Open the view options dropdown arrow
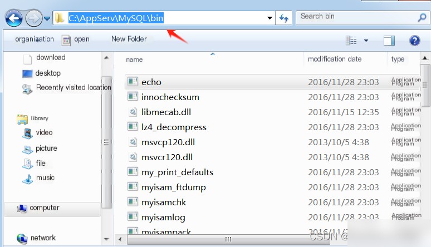 (x=366, y=41)
